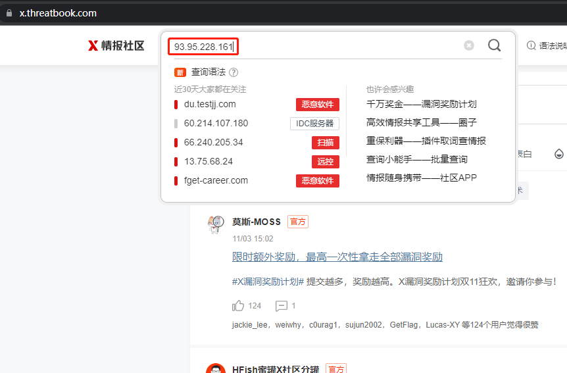
Task: Select fget-career.com from trending list
Action: (x=216, y=180)
